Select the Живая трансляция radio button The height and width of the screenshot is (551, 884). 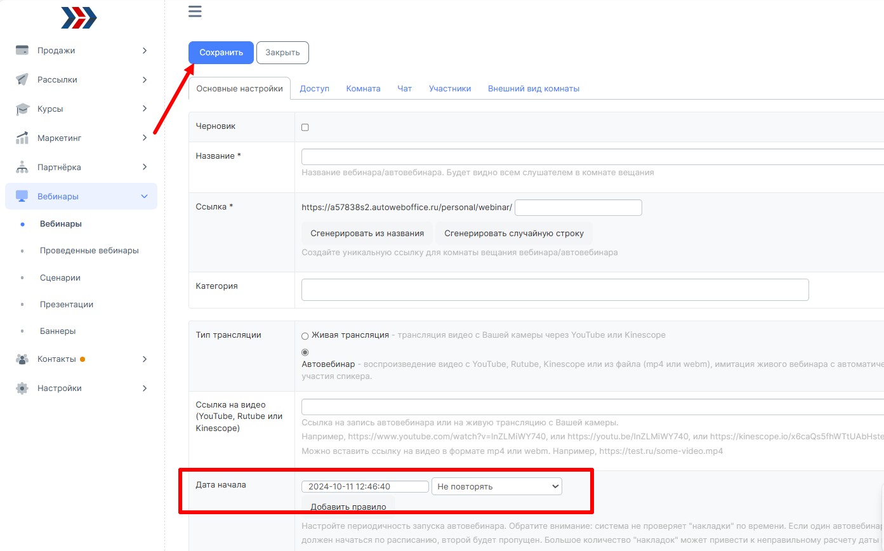coord(305,335)
